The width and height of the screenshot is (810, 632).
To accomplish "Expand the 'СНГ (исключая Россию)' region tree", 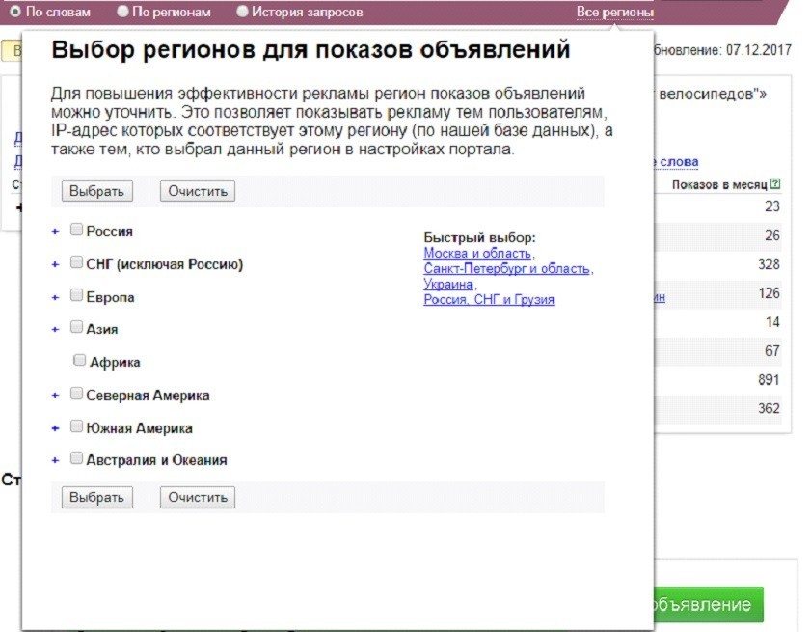I will pyautogui.click(x=55, y=264).
